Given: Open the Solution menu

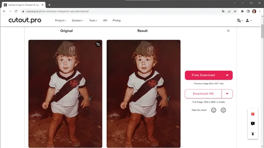Looking at the screenshot, I should coord(77,21).
